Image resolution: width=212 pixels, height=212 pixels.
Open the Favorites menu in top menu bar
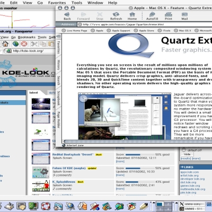pyautogui.click(x=57, y=3)
